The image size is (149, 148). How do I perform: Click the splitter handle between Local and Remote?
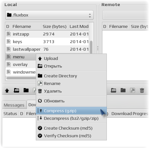[x=98, y=48]
